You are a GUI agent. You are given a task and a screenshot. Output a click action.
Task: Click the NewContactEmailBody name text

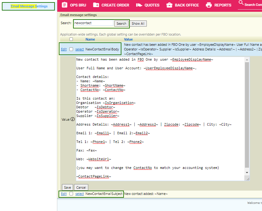[102, 49]
